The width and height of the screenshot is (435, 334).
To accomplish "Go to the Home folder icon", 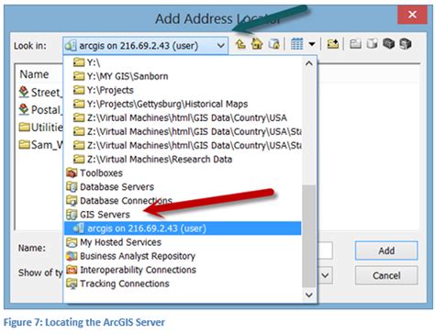I will (x=257, y=45).
